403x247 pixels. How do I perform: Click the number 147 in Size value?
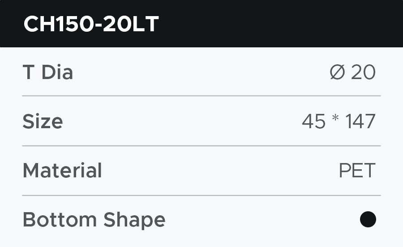pyautogui.click(x=360, y=121)
